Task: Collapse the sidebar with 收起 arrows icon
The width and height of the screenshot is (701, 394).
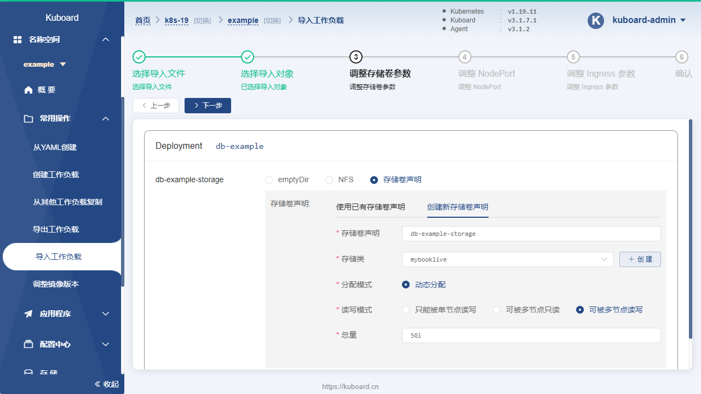Action: click(x=97, y=384)
